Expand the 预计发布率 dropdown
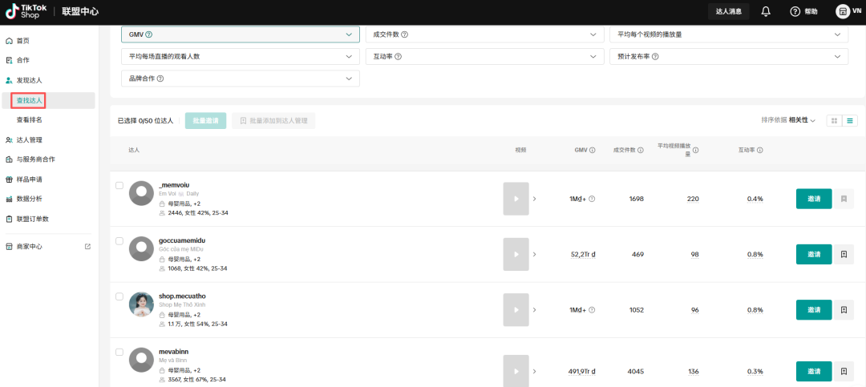The height and width of the screenshot is (387, 866). point(729,56)
